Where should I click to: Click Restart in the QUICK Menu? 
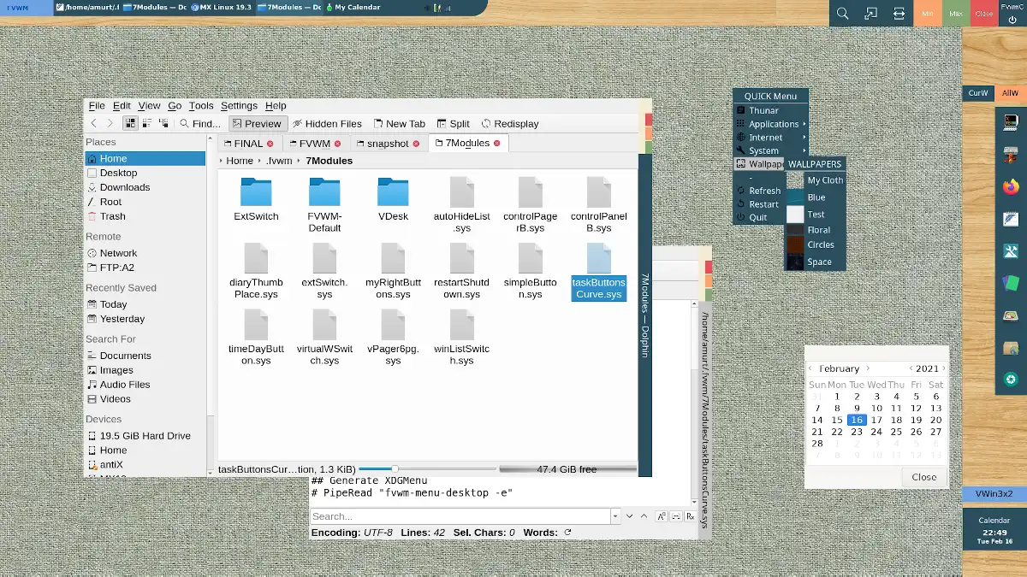(x=763, y=204)
